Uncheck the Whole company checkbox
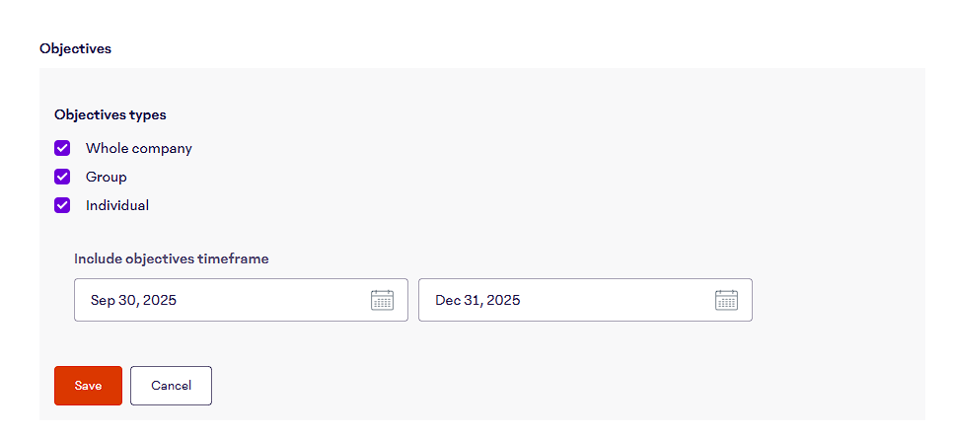The height and width of the screenshot is (439, 953). 62,148
